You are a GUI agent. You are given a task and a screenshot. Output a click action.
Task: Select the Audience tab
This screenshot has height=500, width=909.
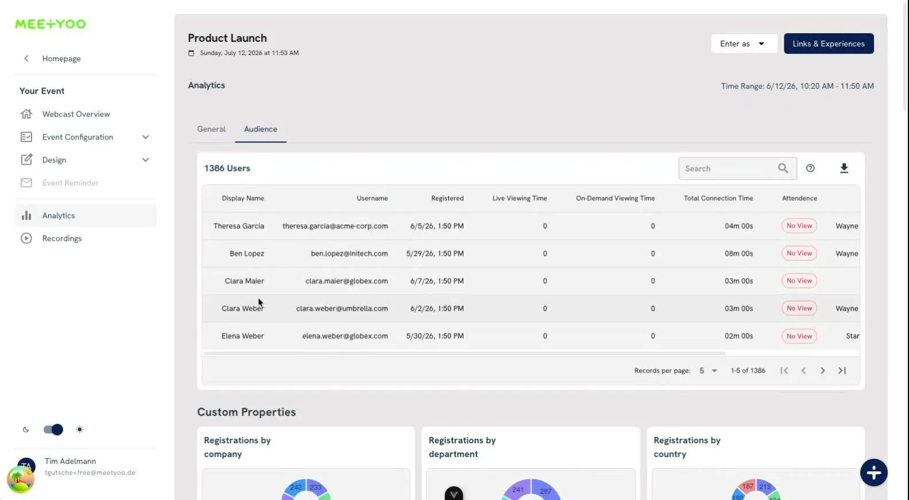[x=261, y=129]
